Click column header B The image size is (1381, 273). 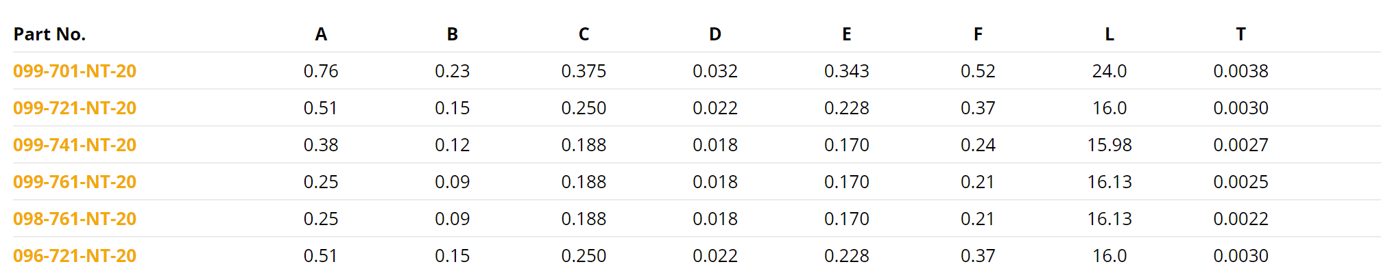[453, 34]
